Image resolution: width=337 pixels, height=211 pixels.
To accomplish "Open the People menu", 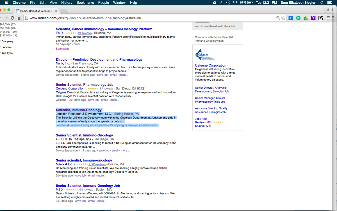I will (104, 3).
